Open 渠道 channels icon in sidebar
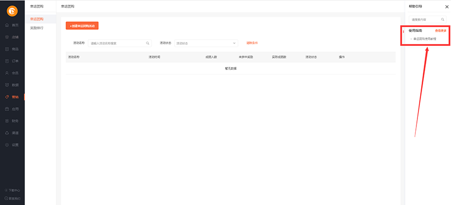This screenshot has height=205, width=451. 7,133
